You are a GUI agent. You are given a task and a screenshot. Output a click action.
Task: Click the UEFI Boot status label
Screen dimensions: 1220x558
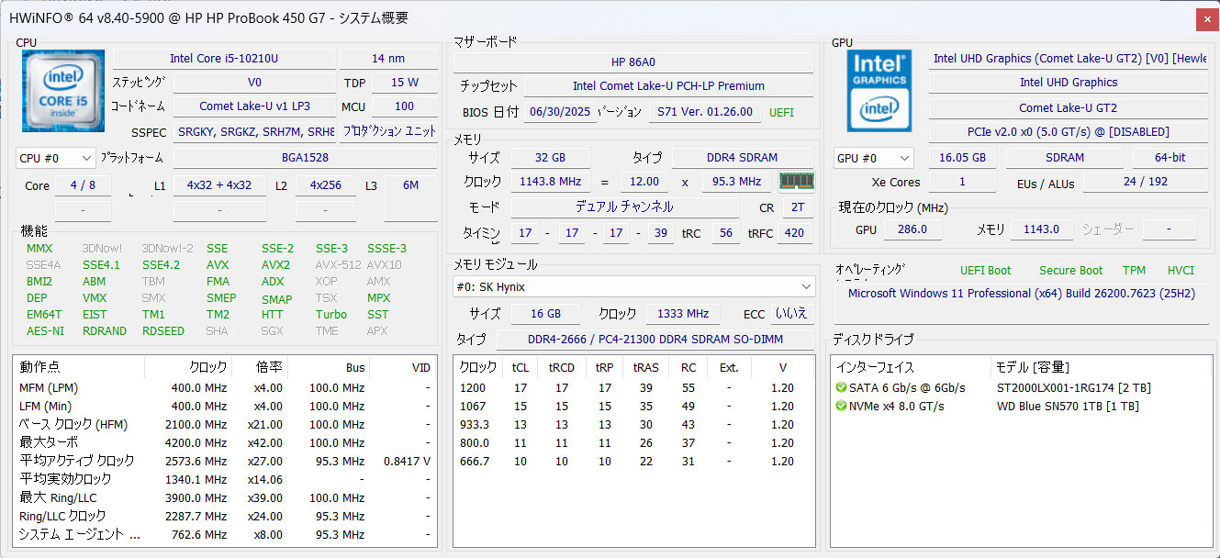pyautogui.click(x=985, y=271)
